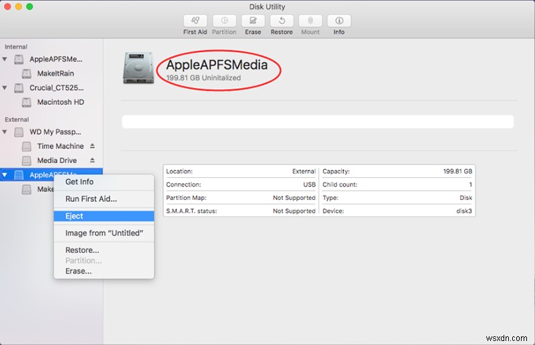Image resolution: width=535 pixels, height=345 pixels.
Task: Click the selected external AppleAPFS disk icon
Action: 19,175
